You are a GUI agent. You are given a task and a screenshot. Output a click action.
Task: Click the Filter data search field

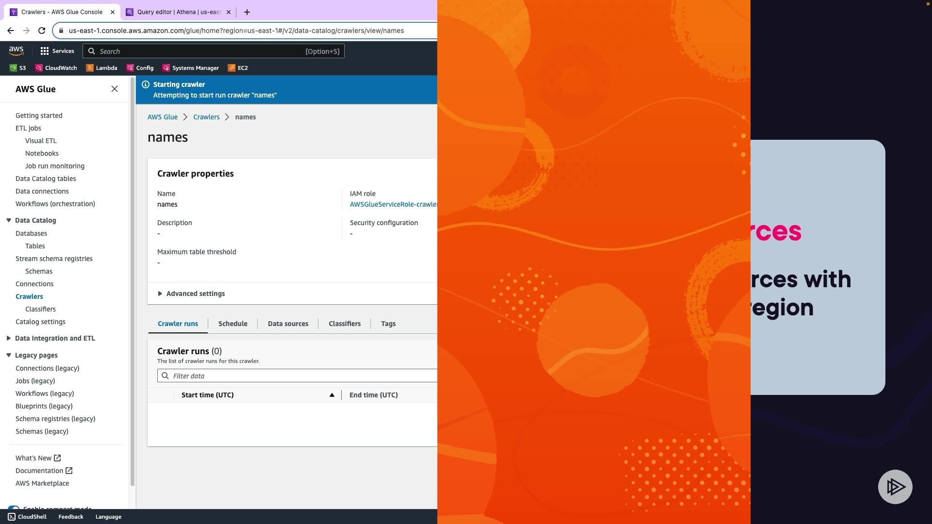tap(301, 376)
